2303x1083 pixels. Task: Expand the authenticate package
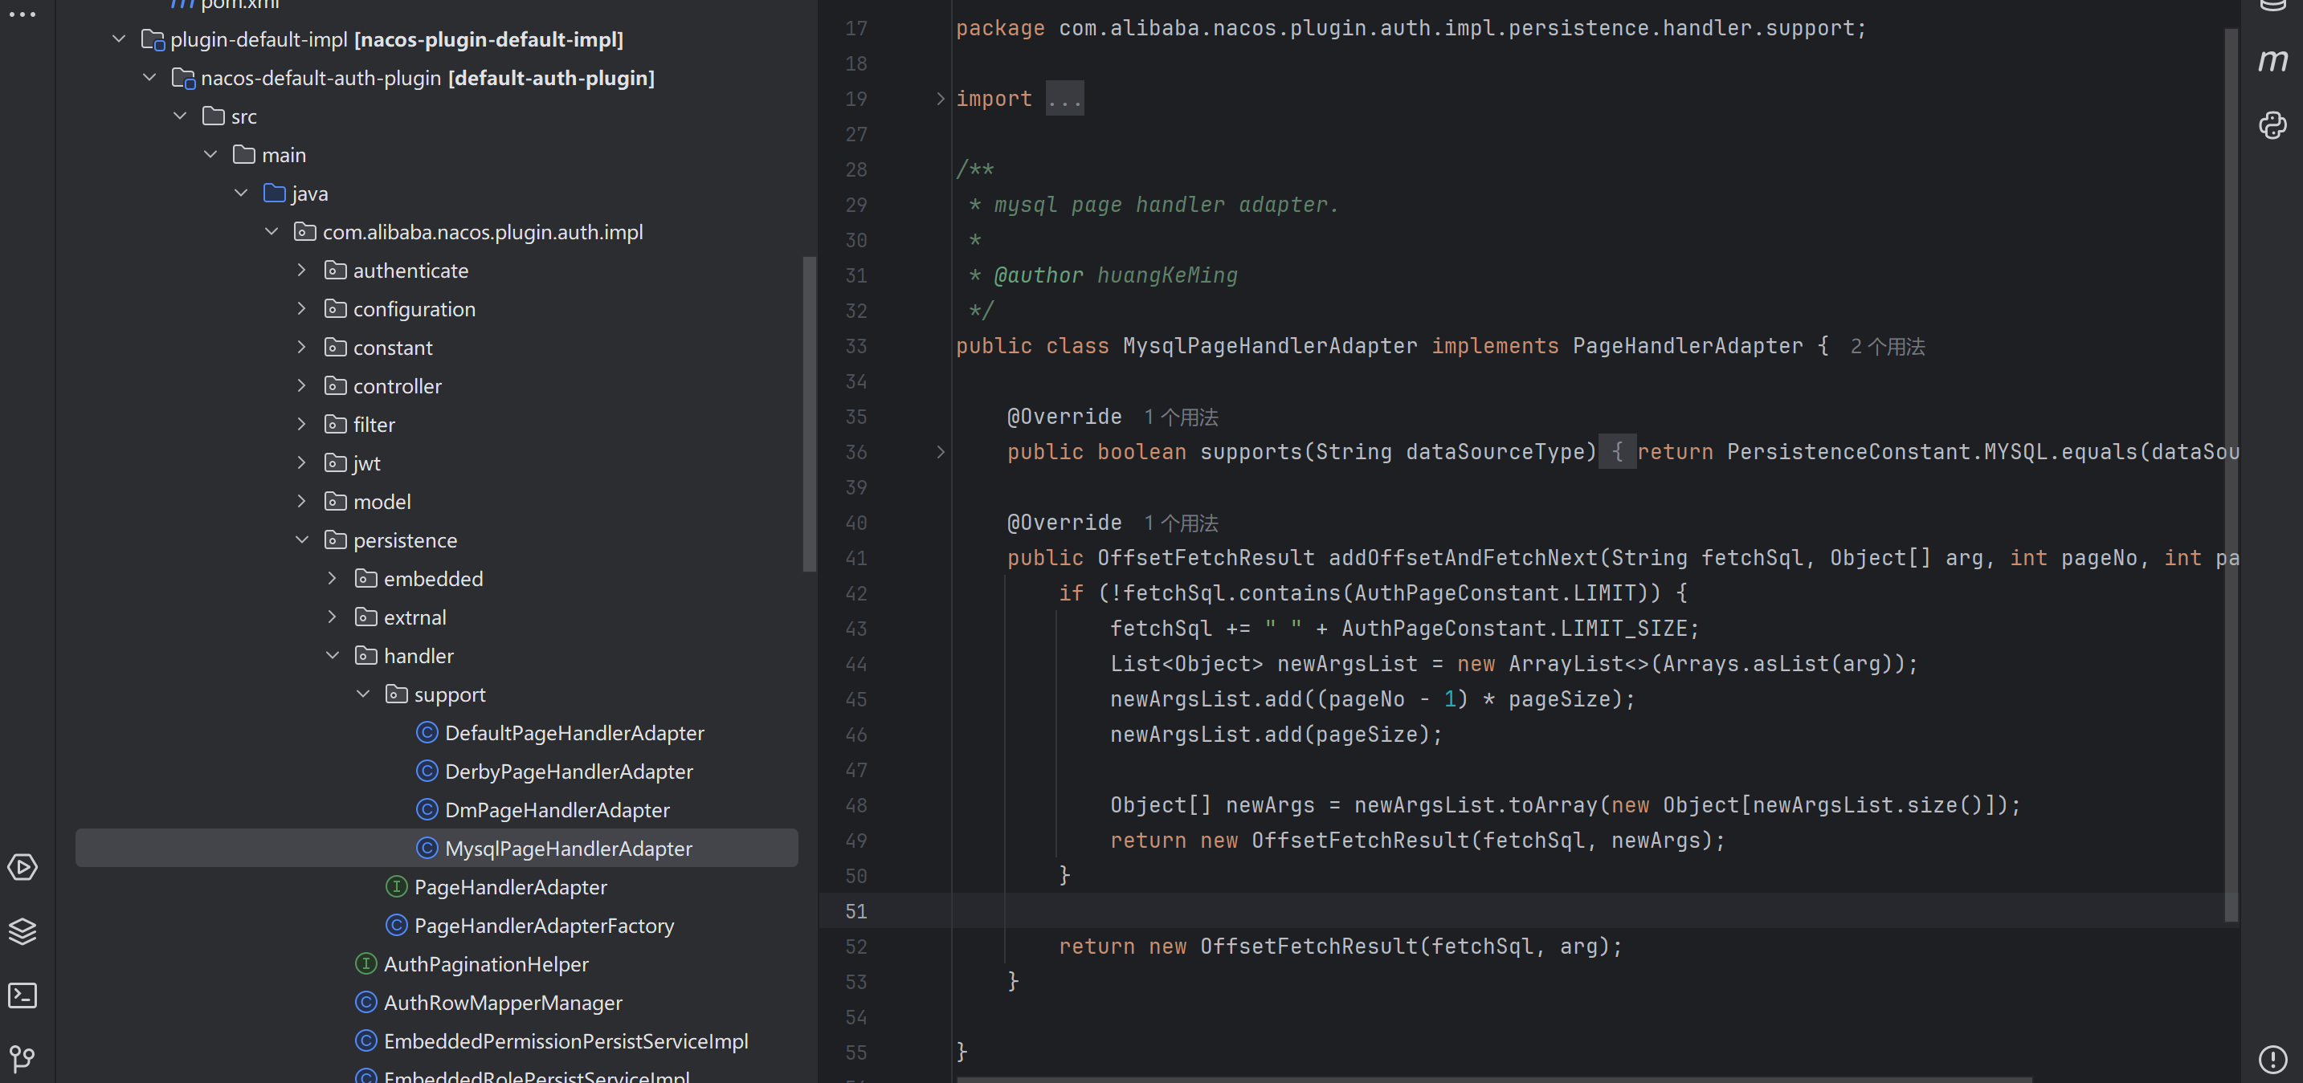point(302,270)
